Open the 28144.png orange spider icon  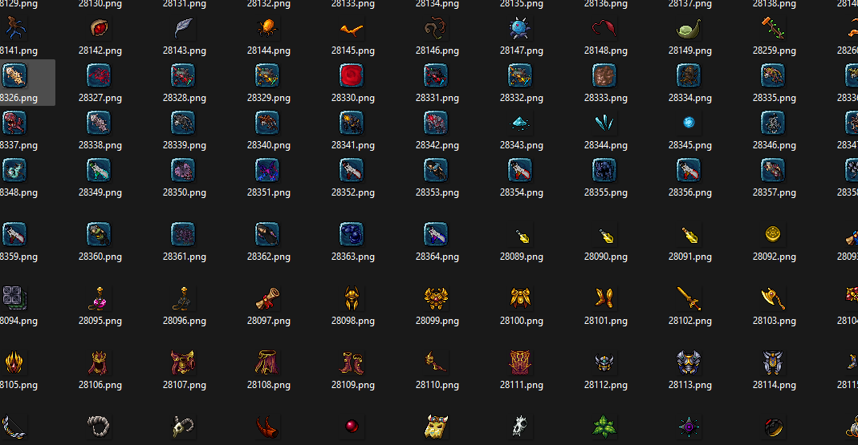[x=267, y=28]
